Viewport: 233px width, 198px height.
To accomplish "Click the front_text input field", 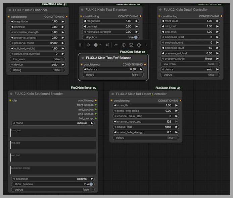I will pos(53,133).
